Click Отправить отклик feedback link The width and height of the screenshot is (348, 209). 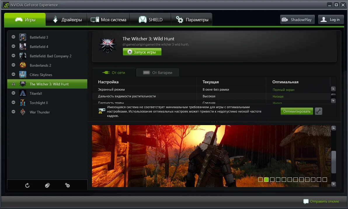click(x=321, y=201)
